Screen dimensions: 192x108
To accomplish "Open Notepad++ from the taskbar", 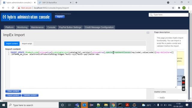I will click(x=99, y=105).
